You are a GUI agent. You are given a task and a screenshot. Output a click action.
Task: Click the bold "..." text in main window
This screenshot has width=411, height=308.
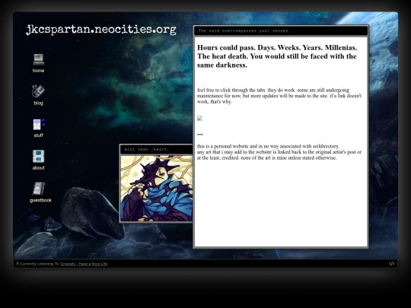(x=200, y=134)
